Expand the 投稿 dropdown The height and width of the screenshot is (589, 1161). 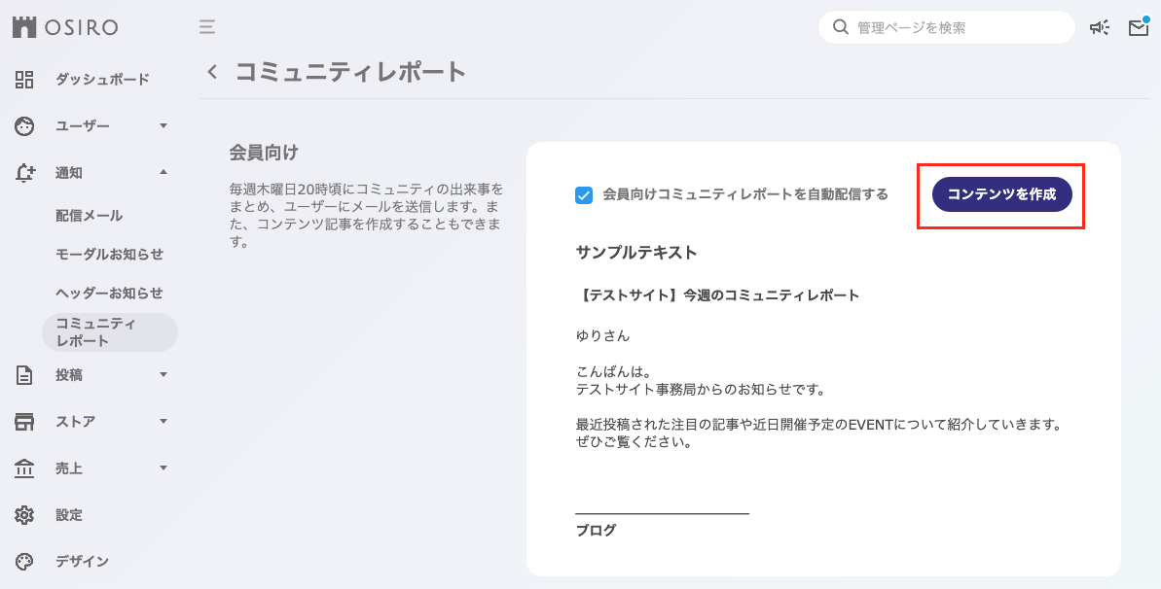tap(163, 375)
